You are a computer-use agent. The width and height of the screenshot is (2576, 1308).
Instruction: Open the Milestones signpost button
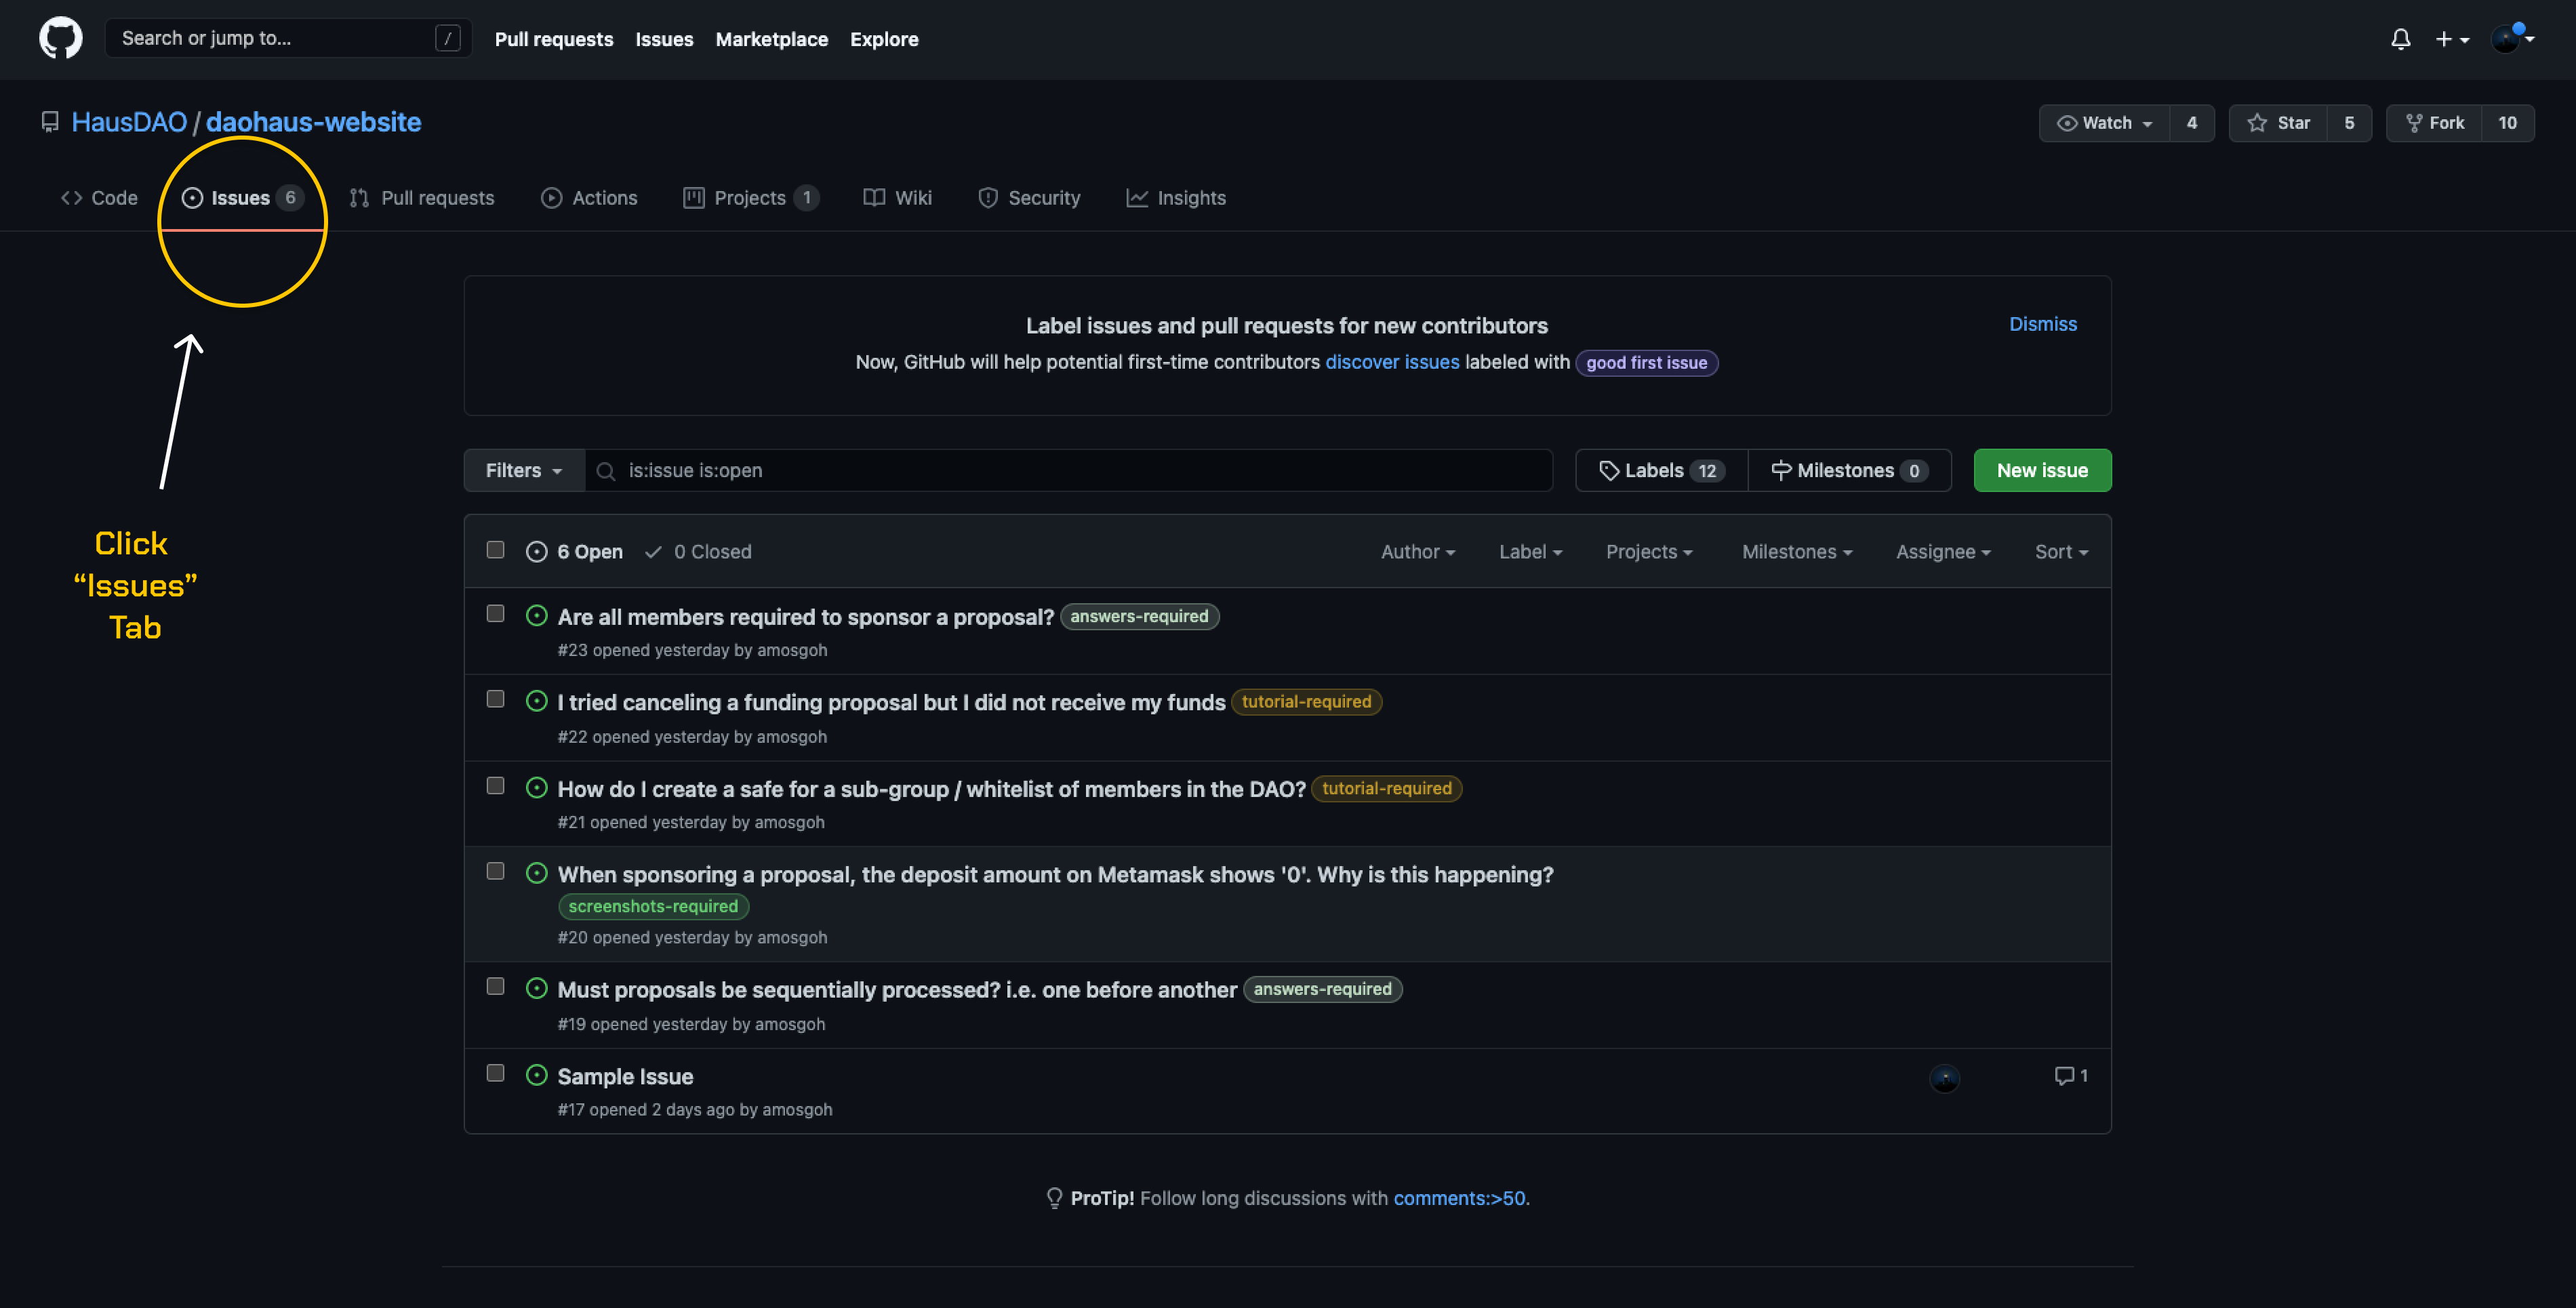tap(1849, 470)
